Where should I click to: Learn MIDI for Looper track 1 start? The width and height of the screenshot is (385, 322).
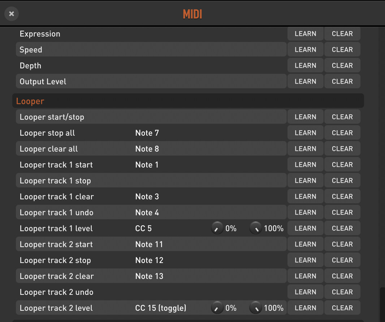(306, 165)
